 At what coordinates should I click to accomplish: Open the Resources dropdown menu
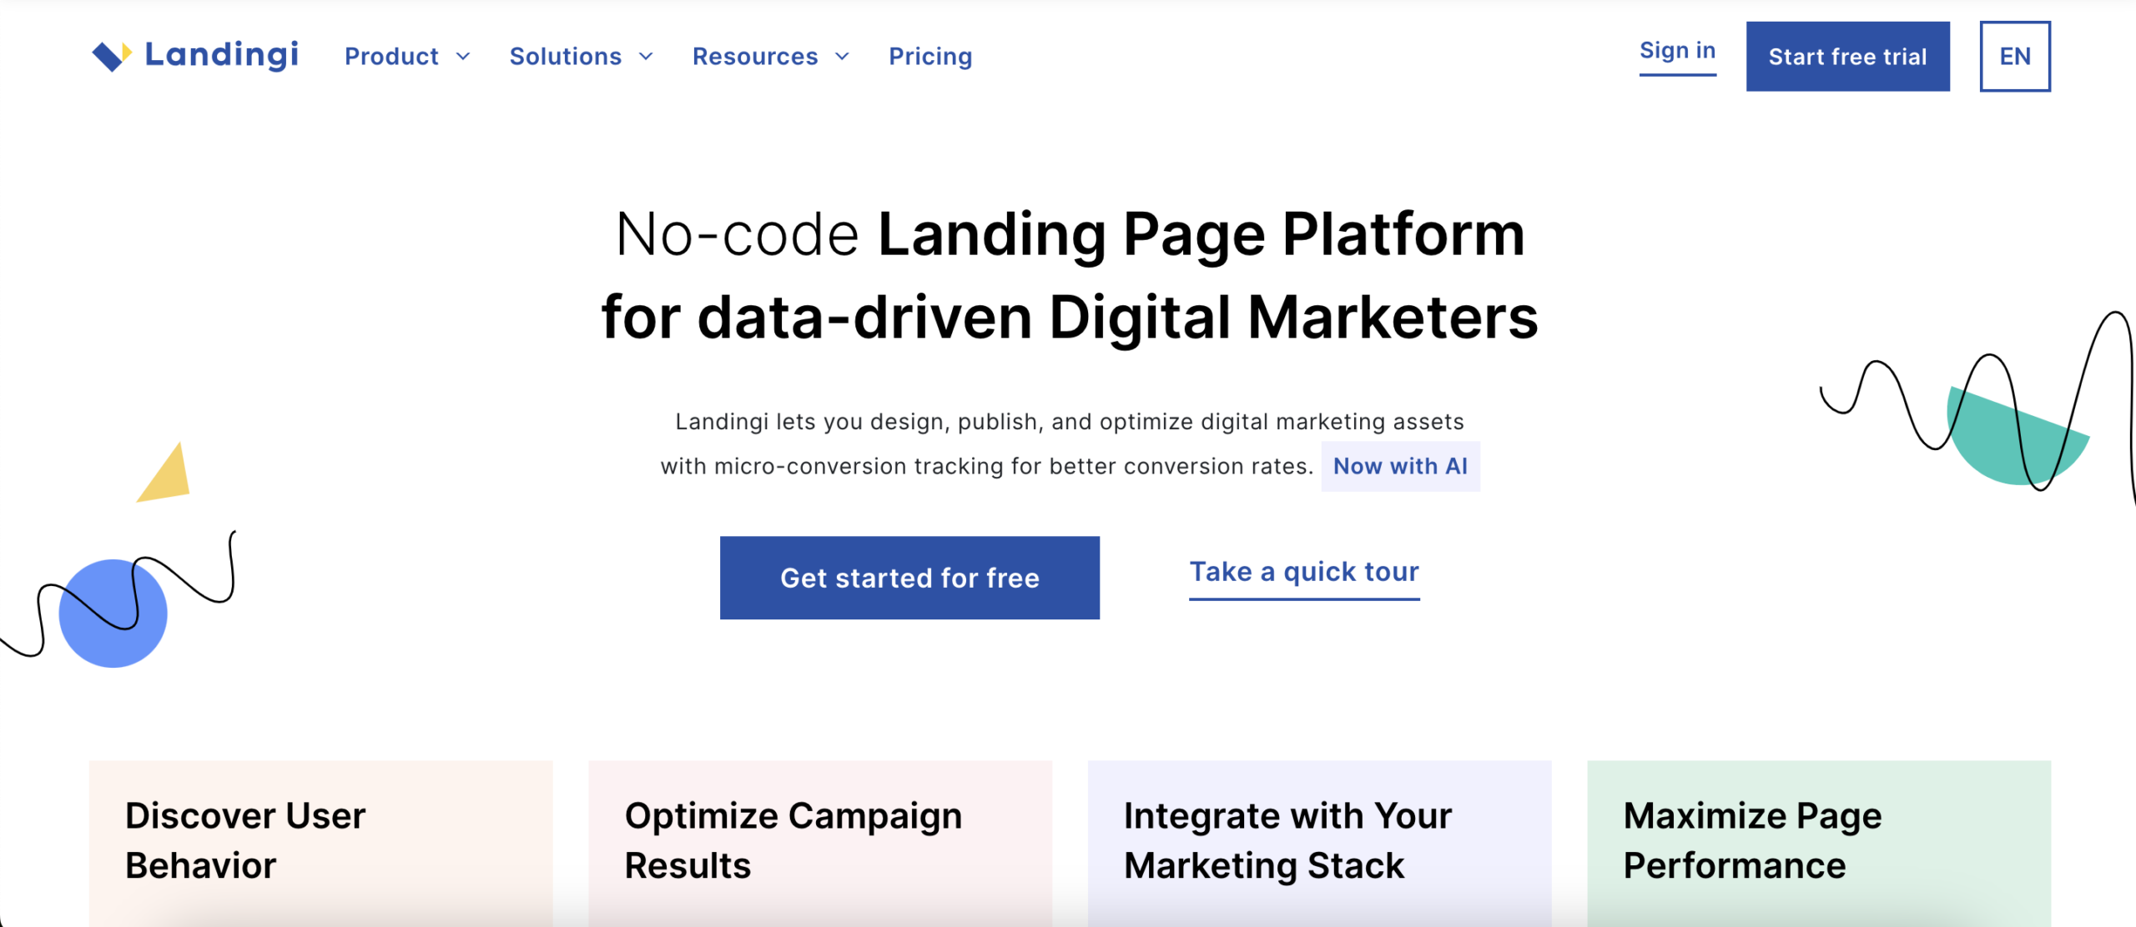point(767,56)
